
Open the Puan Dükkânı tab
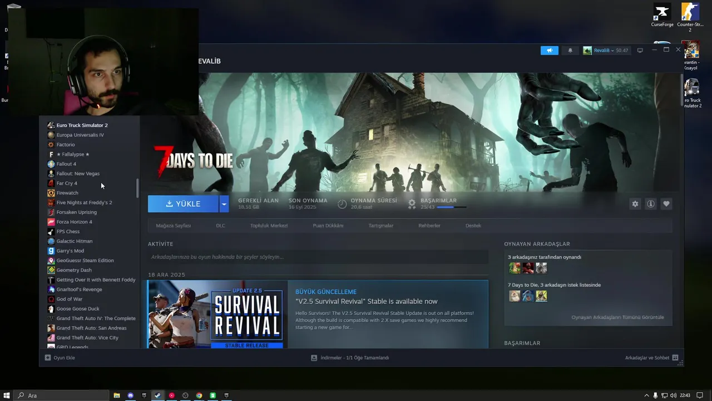(328, 226)
